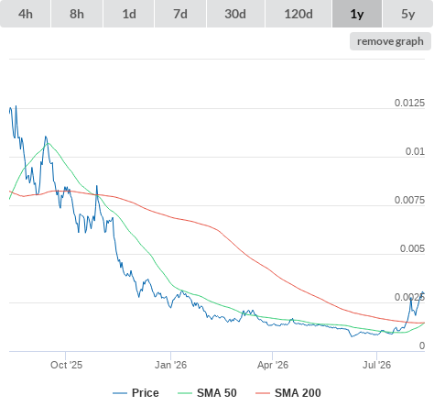Click the Jan '26 axis label
The height and width of the screenshot is (417, 434).
tap(170, 365)
